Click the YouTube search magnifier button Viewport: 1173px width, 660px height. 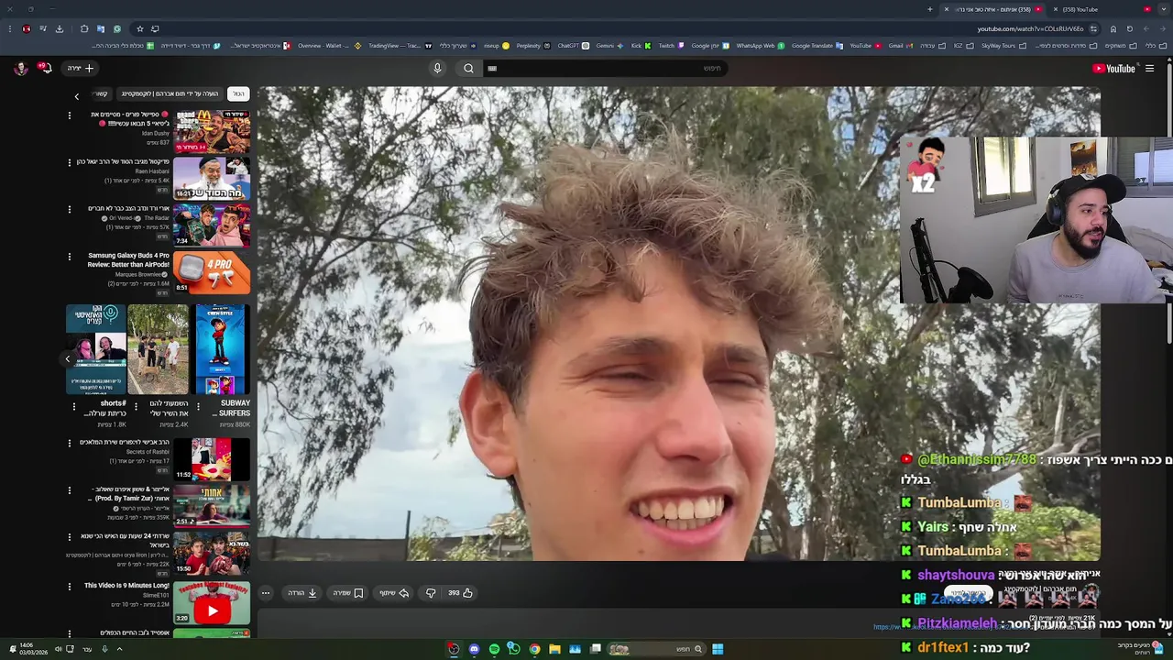click(x=468, y=68)
